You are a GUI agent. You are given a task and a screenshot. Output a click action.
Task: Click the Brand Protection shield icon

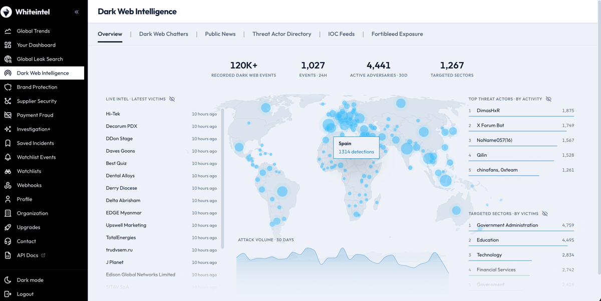click(8, 87)
